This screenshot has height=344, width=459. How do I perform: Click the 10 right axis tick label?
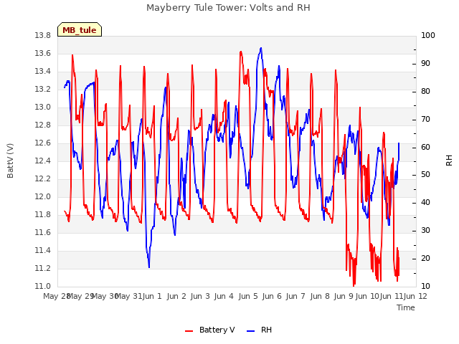pyautogui.click(x=425, y=286)
